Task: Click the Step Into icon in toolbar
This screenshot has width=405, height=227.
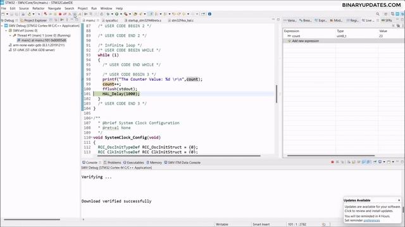Action: pyautogui.click(x=70, y=14)
